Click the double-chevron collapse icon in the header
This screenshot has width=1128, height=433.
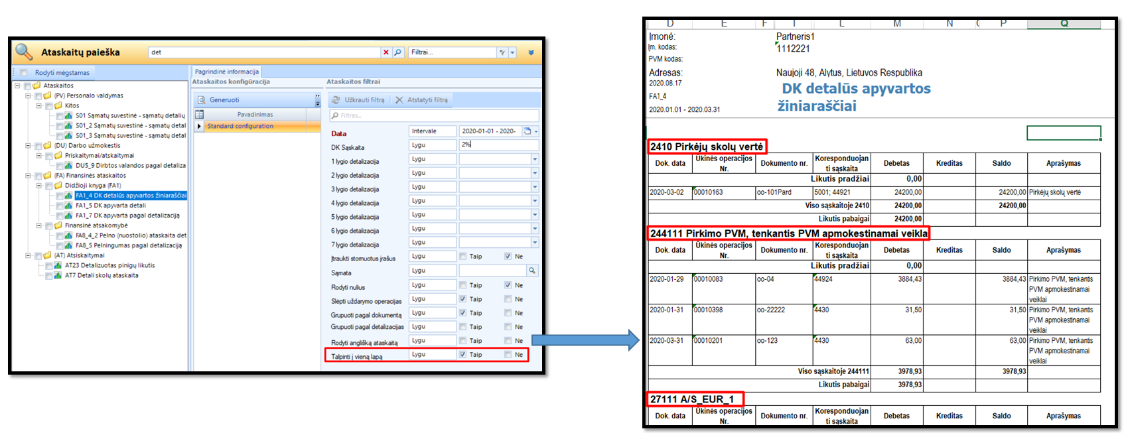531,52
